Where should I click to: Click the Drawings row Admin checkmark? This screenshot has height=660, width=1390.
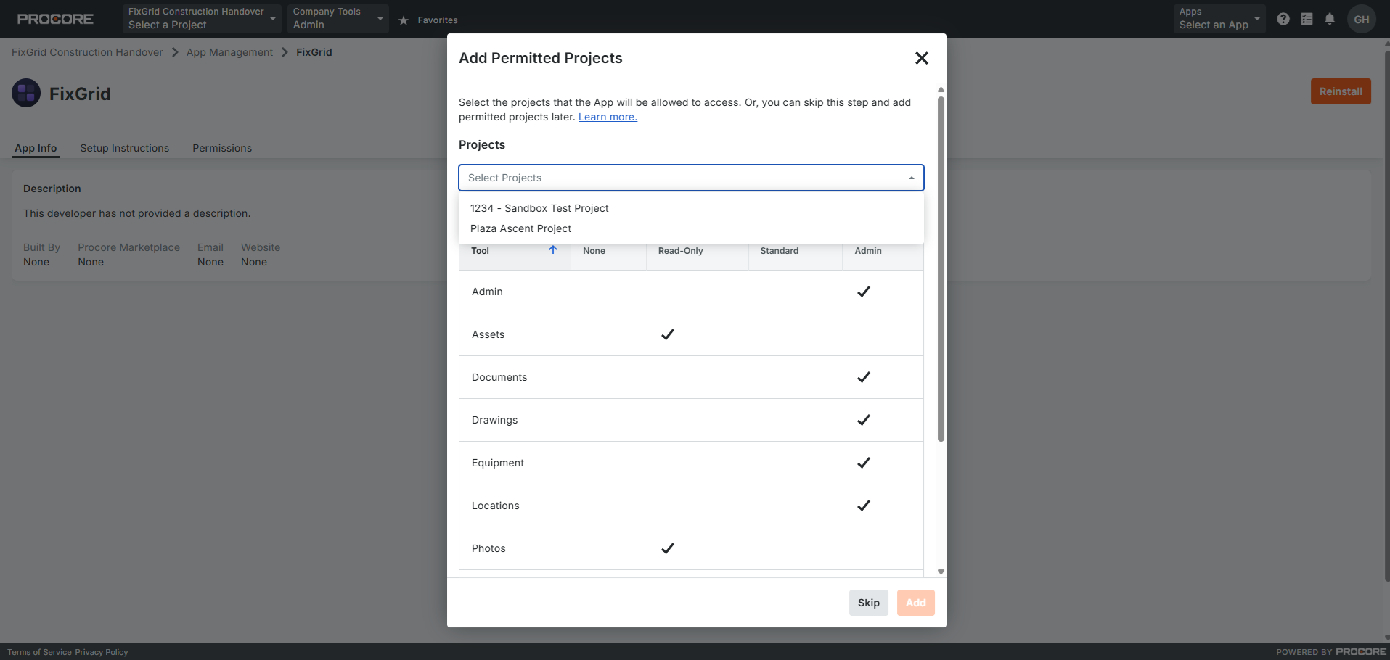click(864, 420)
